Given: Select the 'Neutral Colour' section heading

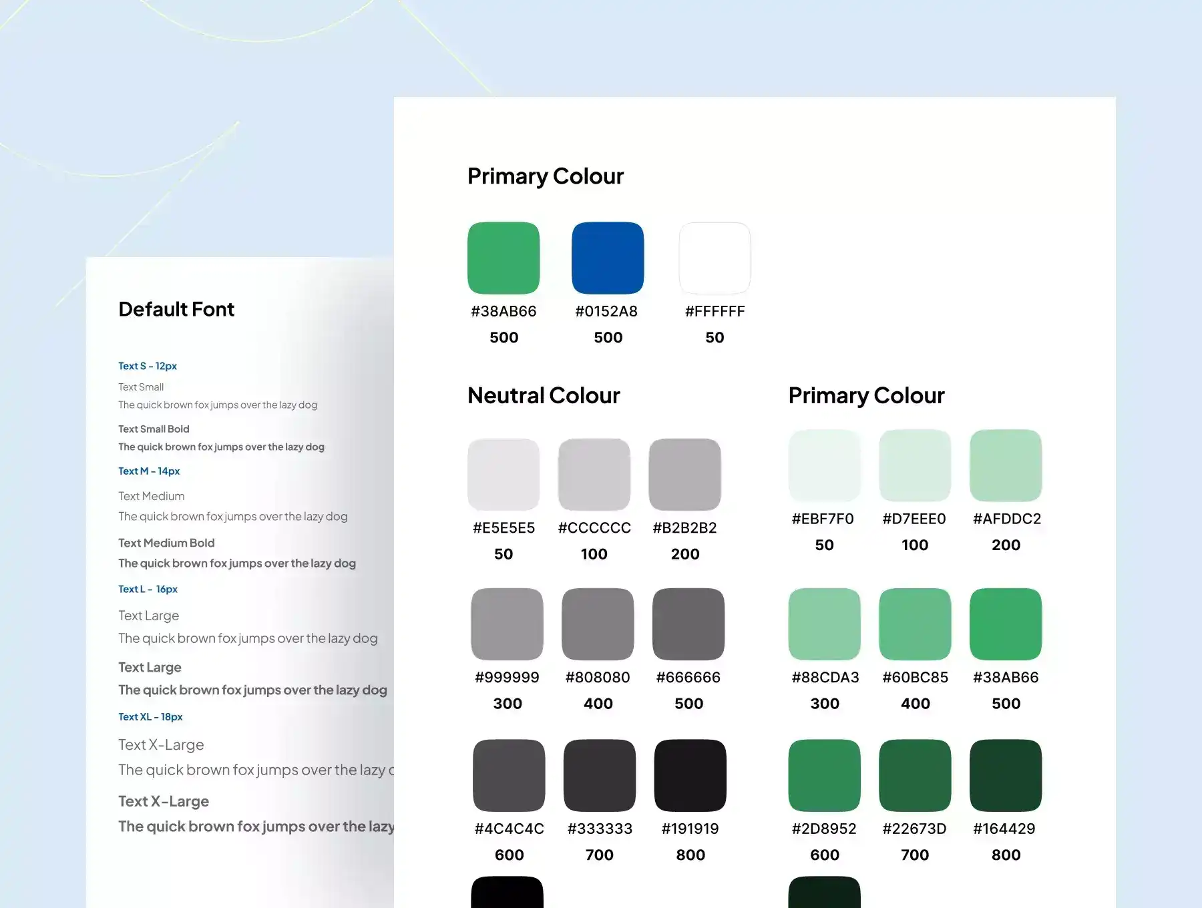Looking at the screenshot, I should click(x=544, y=395).
